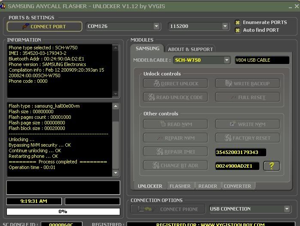
Task: Click the CONNECT PHONE button
Action: point(168,209)
